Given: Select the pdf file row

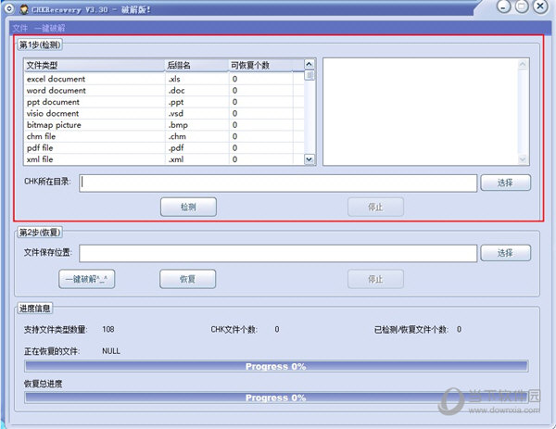Looking at the screenshot, I should pos(164,148).
